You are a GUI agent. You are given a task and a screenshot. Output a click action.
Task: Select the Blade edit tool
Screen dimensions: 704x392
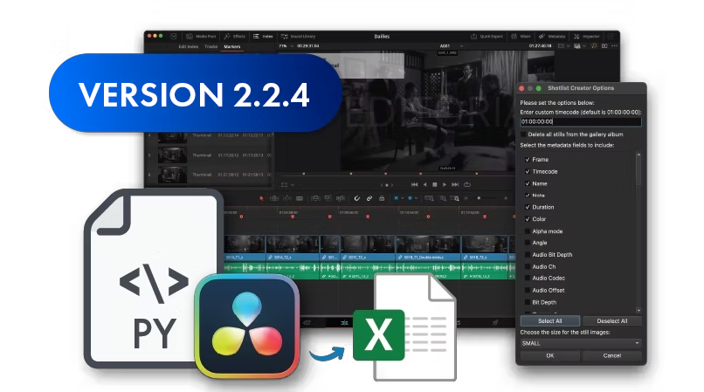(x=300, y=198)
